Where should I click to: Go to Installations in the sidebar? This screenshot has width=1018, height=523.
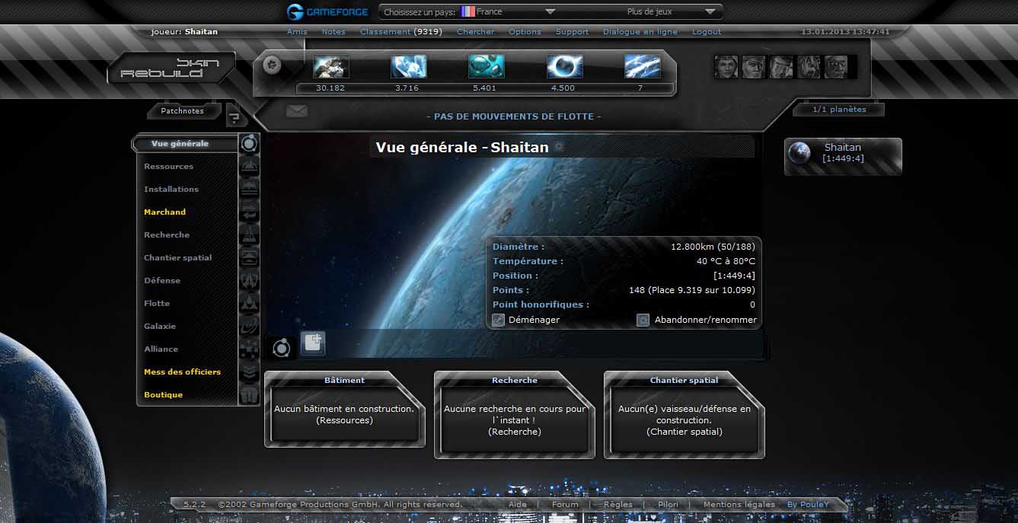coord(171,189)
